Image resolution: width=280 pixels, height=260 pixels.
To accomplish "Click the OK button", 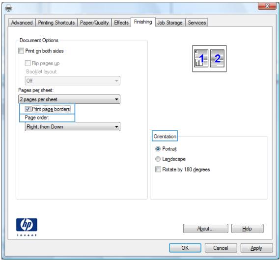I will (185, 248).
